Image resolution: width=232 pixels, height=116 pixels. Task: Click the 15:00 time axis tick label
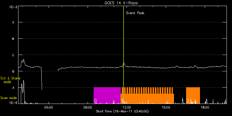(x=166, y=107)
